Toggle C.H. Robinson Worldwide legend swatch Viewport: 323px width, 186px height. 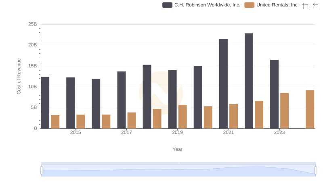pyautogui.click(x=167, y=5)
